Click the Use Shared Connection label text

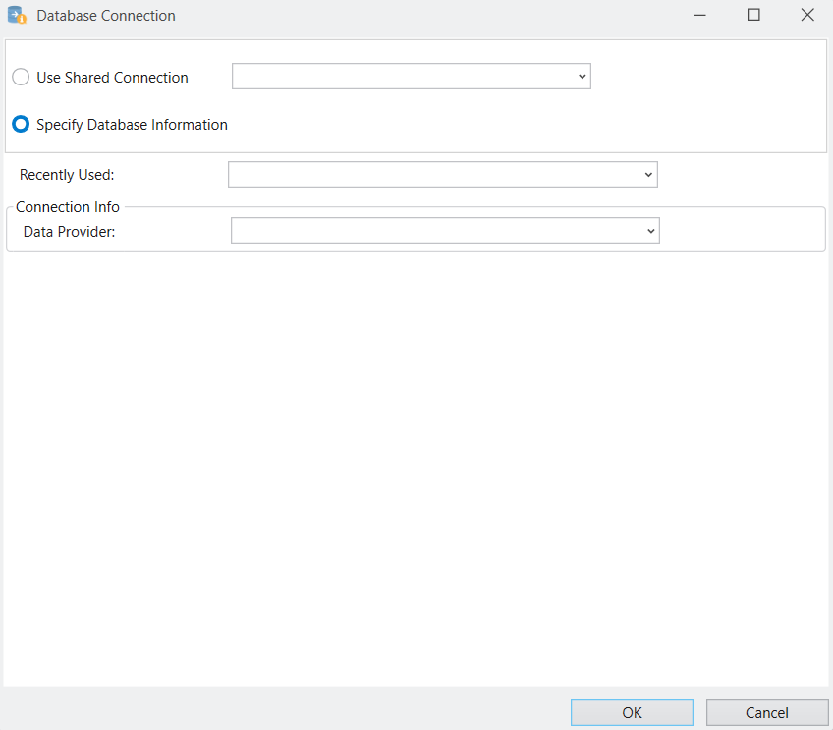pos(112,78)
